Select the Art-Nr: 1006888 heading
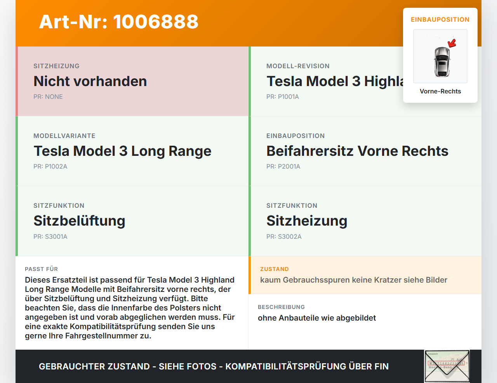This screenshot has height=383, width=497. pyautogui.click(x=119, y=22)
